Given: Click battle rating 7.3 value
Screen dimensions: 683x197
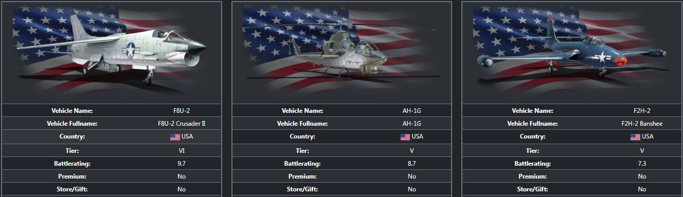Looking at the screenshot, I should pos(642,163).
